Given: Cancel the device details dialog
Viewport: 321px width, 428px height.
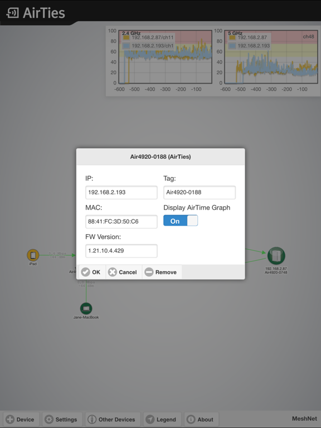Looking at the screenshot, I should click(123, 272).
